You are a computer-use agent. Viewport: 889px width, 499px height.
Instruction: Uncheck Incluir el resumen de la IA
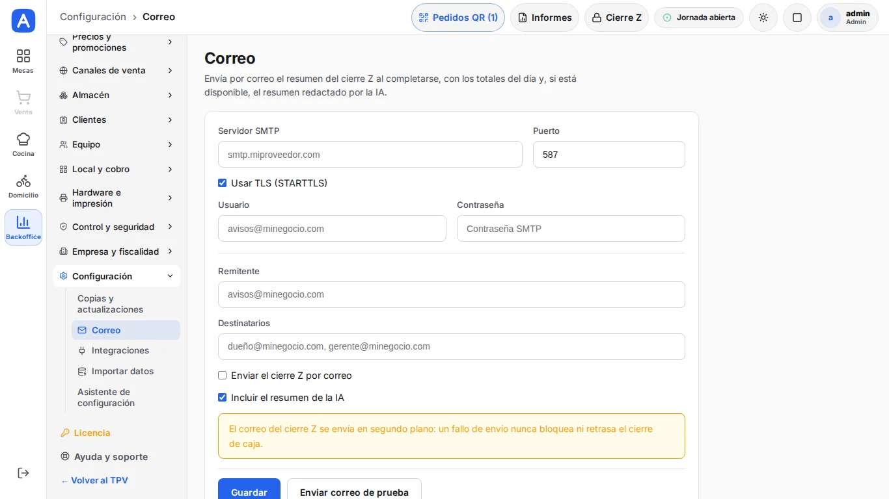(x=223, y=398)
